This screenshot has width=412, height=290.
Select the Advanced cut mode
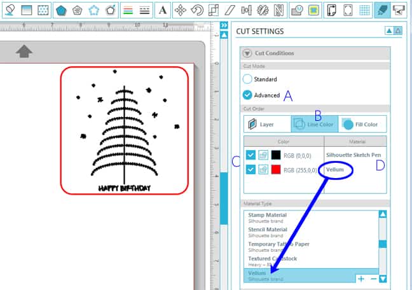(x=248, y=95)
